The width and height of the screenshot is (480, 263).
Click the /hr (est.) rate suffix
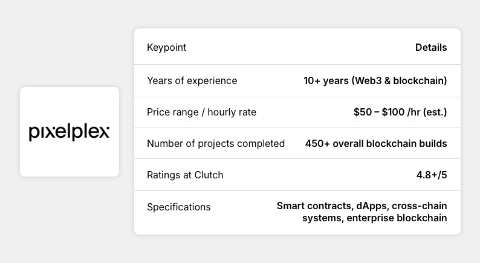click(x=430, y=112)
